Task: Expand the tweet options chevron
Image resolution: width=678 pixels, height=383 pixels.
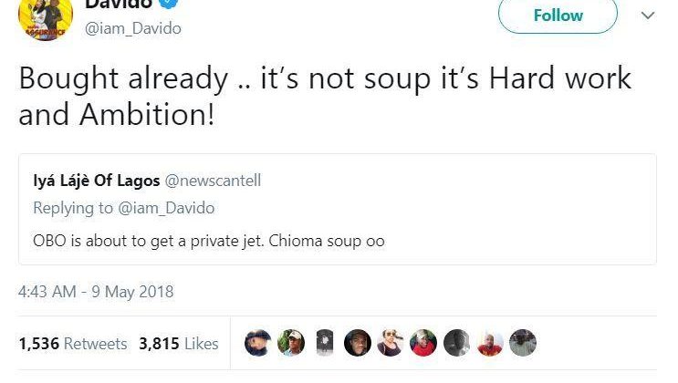Action: click(x=647, y=16)
